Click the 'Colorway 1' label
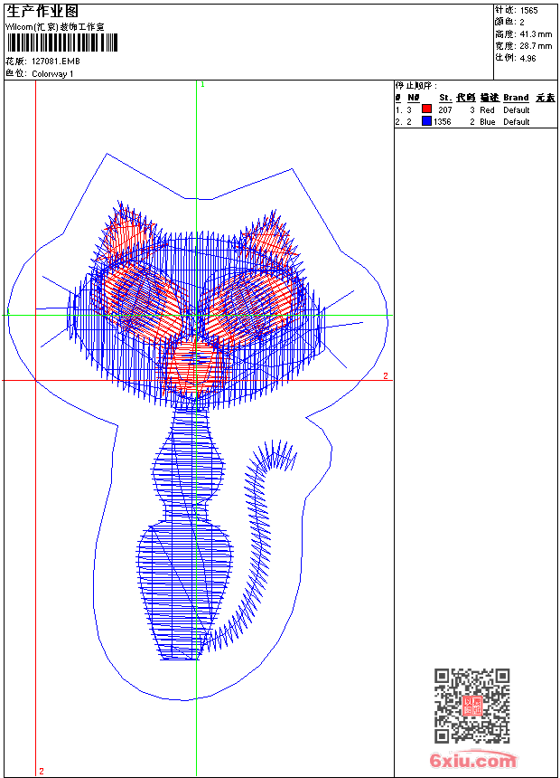 point(53,74)
